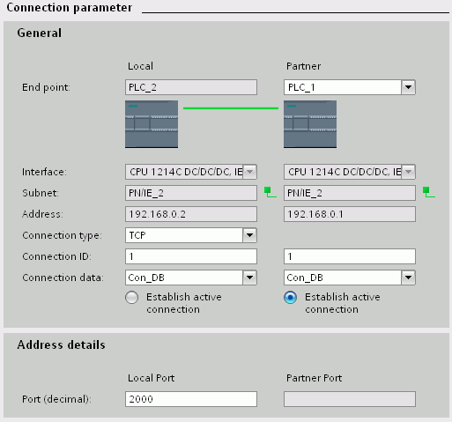
Task: Open the partner end point PLC_1 dropdown
Action: 408,87
